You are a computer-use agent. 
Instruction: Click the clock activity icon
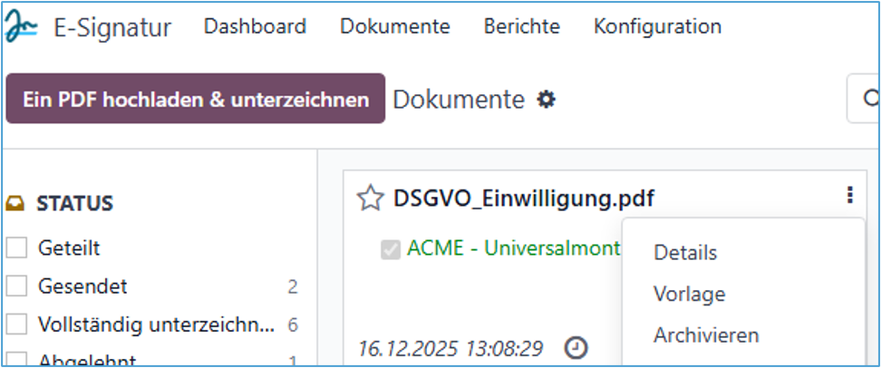pos(576,347)
